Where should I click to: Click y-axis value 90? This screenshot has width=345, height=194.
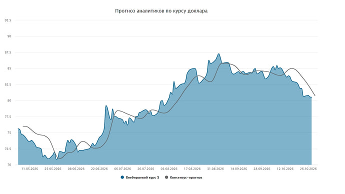coord(9,36)
